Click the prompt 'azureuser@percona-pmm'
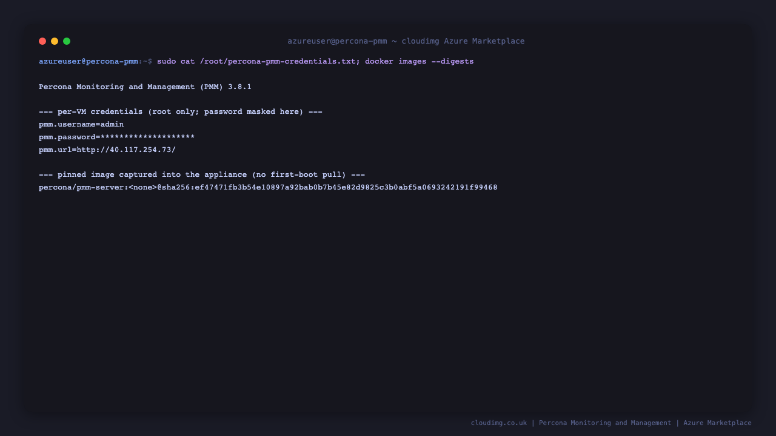The height and width of the screenshot is (436, 776). (89, 61)
